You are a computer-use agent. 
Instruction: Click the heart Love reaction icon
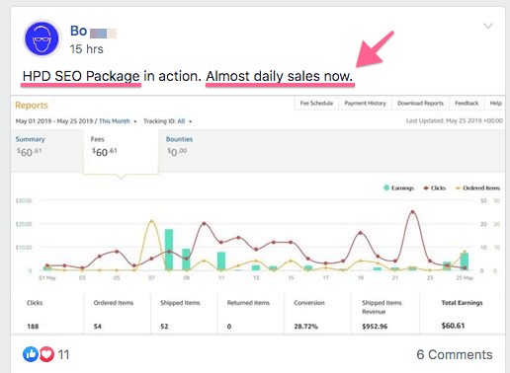[x=46, y=354]
